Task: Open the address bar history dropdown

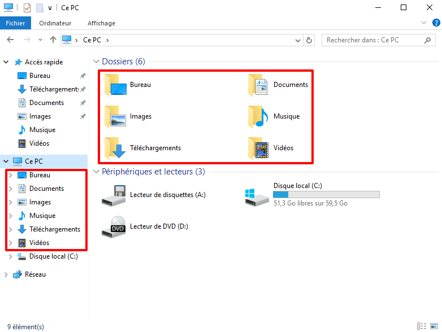Action: click(298, 41)
